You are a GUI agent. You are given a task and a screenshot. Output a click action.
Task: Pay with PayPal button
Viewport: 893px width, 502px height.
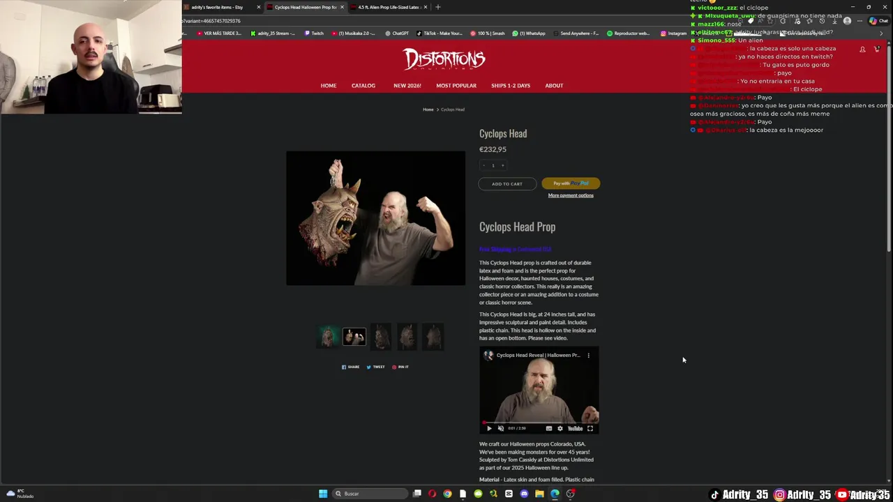click(571, 183)
